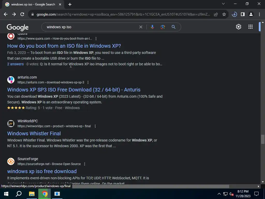Image resolution: width=265 pixels, height=199 pixels.
Task: Open clock showing 8:12 PM
Action: point(243,194)
